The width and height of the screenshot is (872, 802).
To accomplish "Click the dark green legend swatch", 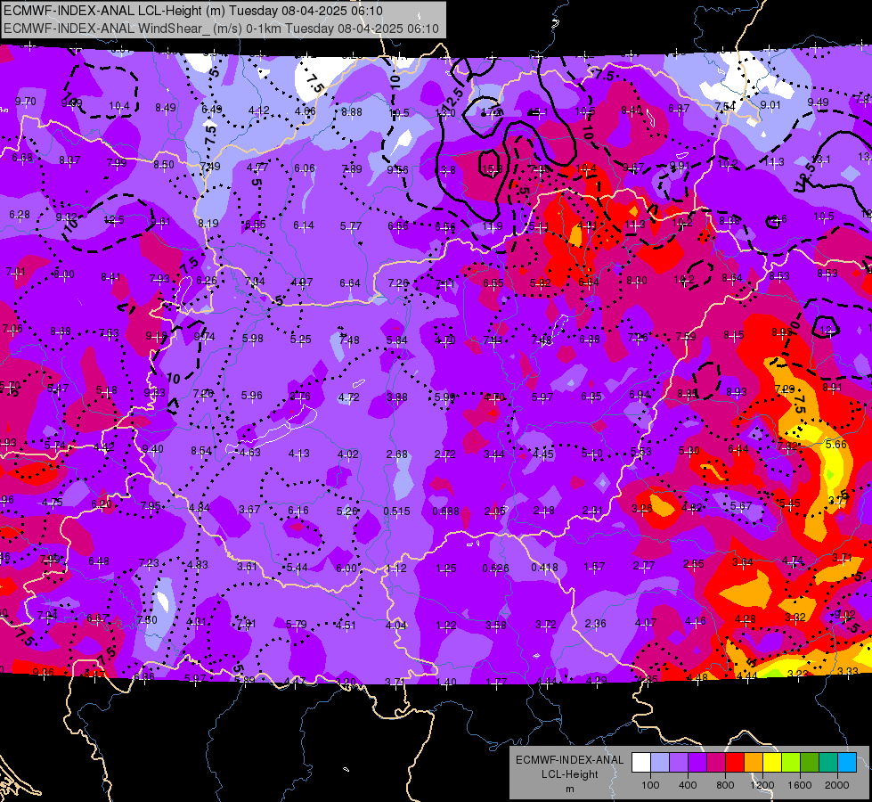I will click(x=810, y=763).
